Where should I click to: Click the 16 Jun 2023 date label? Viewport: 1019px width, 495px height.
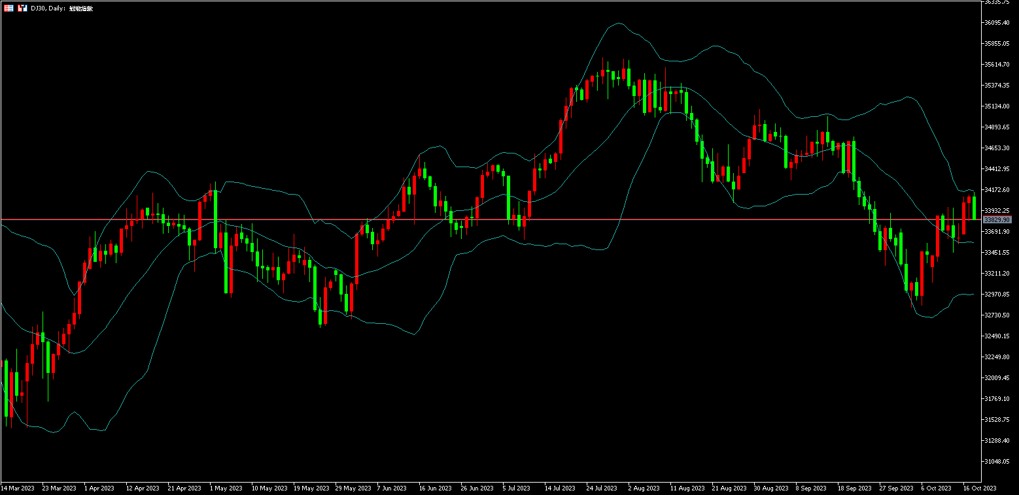(x=436, y=488)
